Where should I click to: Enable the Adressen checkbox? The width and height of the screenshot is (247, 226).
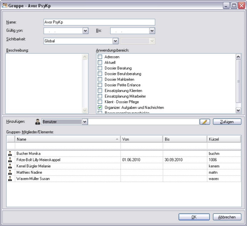click(x=100, y=57)
